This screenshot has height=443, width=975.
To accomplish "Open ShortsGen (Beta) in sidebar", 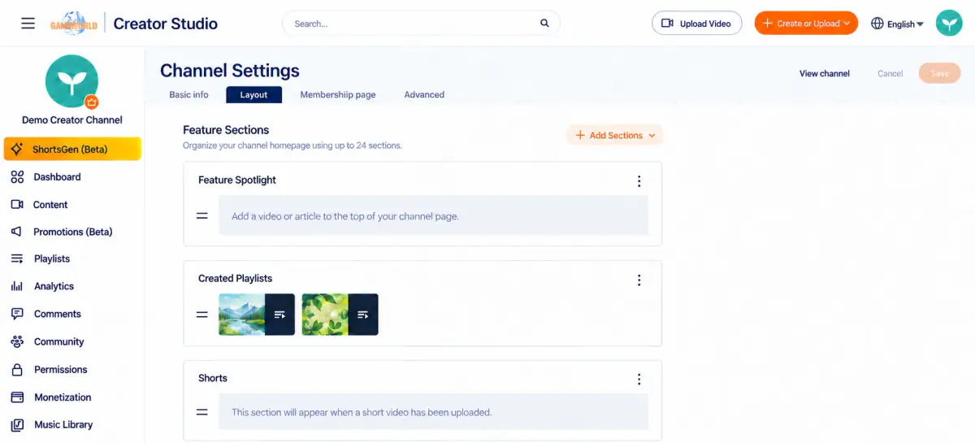I will (71, 149).
